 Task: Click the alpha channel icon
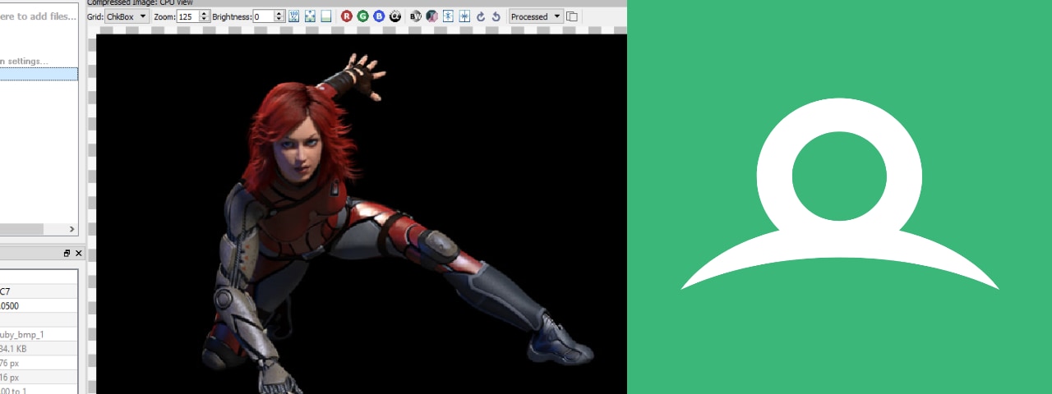pyautogui.click(x=395, y=16)
